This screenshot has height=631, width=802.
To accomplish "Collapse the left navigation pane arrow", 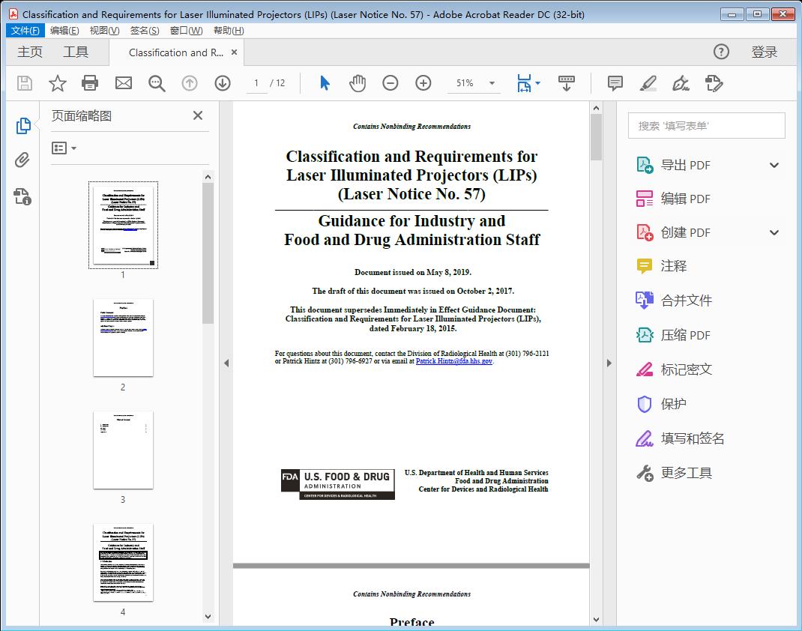I will (226, 363).
